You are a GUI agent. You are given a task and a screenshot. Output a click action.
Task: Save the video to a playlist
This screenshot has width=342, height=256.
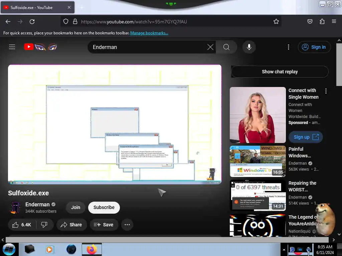[104, 225]
